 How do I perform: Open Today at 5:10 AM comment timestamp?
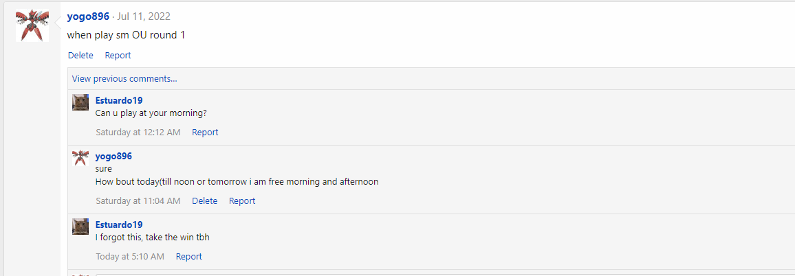click(130, 257)
